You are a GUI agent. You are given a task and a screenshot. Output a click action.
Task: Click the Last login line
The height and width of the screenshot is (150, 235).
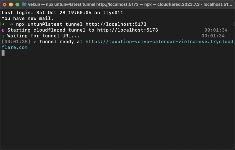62,13
